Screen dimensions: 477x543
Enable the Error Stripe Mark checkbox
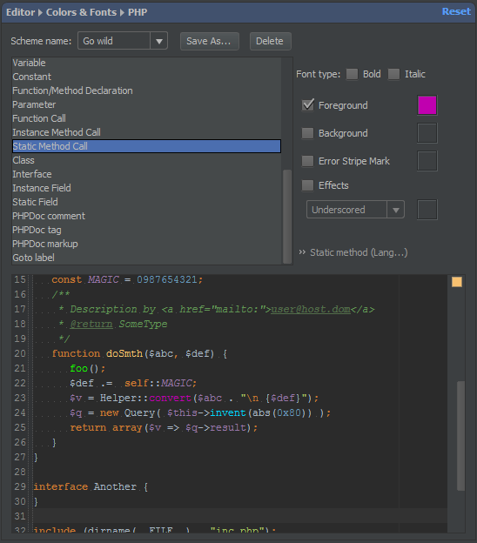click(x=307, y=161)
